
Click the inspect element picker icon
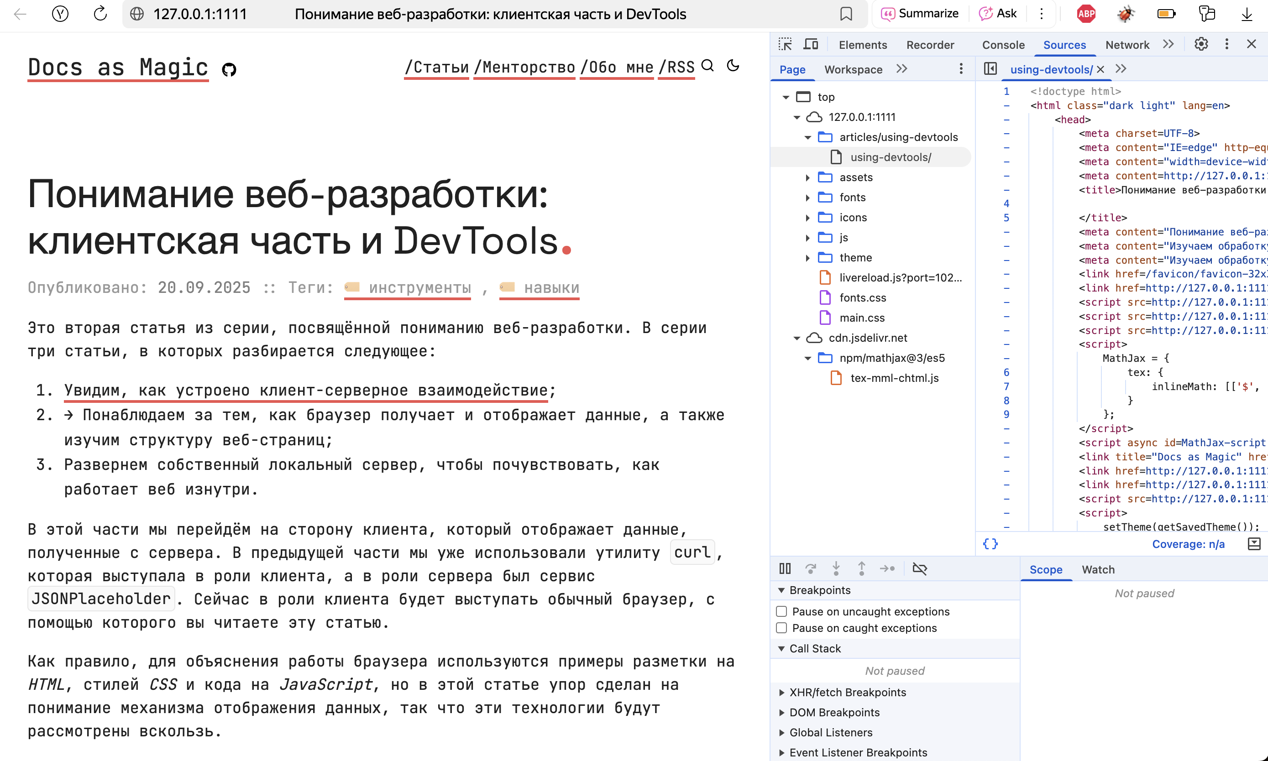click(x=785, y=45)
